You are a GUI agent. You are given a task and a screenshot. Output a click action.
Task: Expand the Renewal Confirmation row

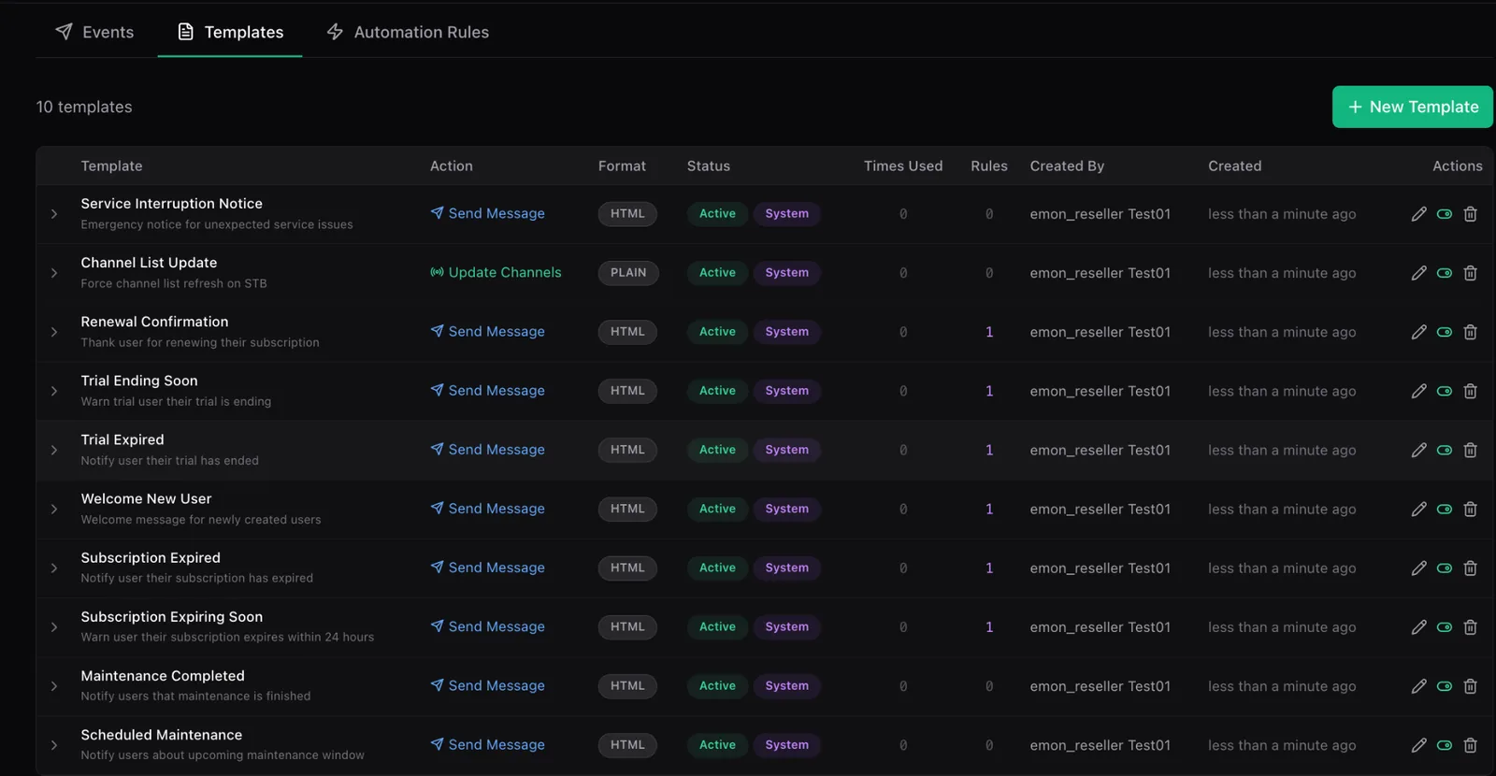click(54, 332)
